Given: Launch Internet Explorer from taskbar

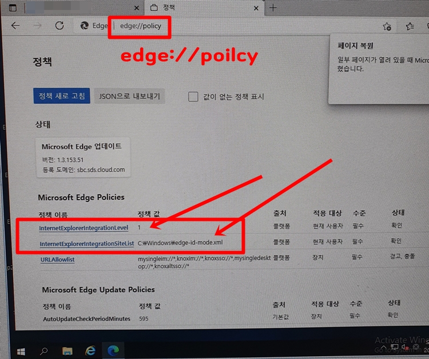Looking at the screenshot, I should pyautogui.click(x=90, y=350).
